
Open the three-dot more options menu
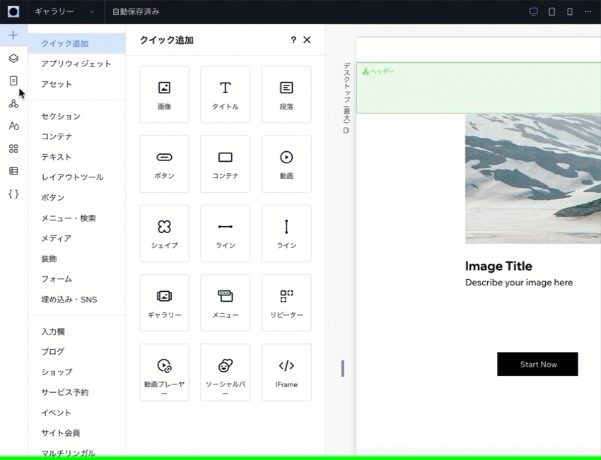tap(588, 12)
